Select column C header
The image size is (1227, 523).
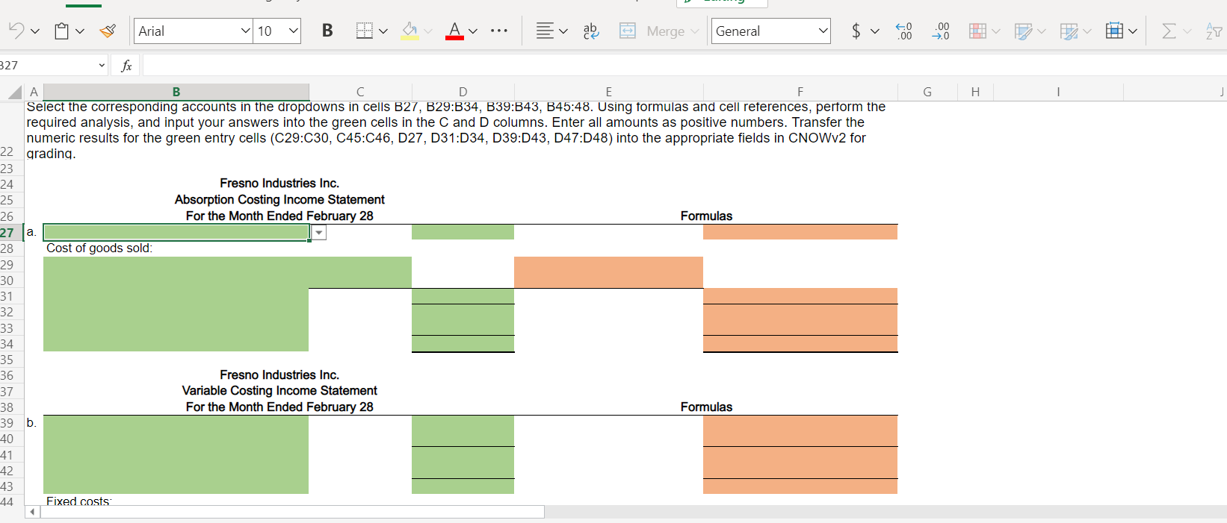pyautogui.click(x=360, y=92)
